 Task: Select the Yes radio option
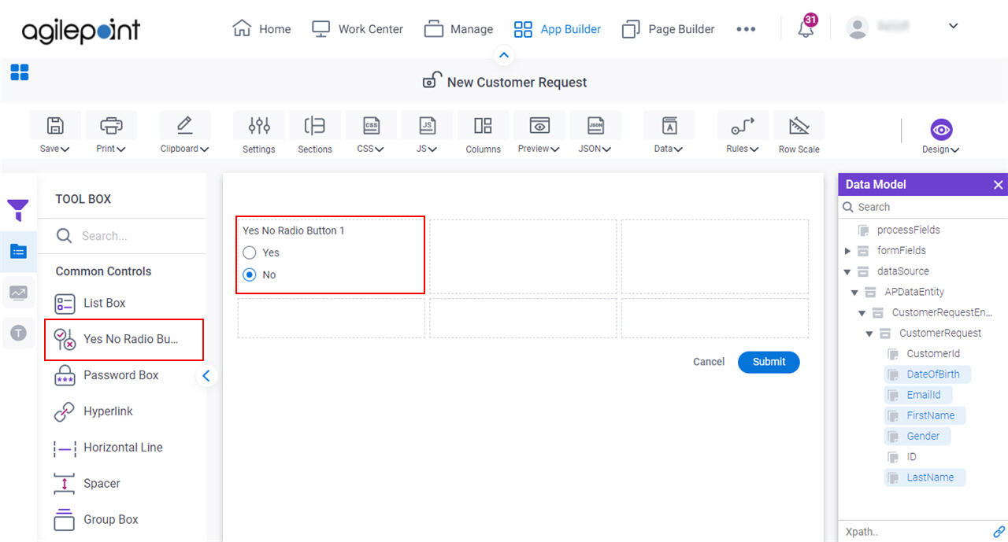coord(250,253)
